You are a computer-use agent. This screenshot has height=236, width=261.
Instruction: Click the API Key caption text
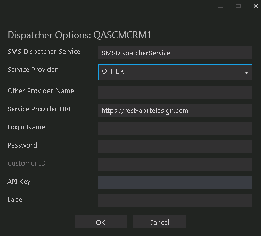click(19, 182)
